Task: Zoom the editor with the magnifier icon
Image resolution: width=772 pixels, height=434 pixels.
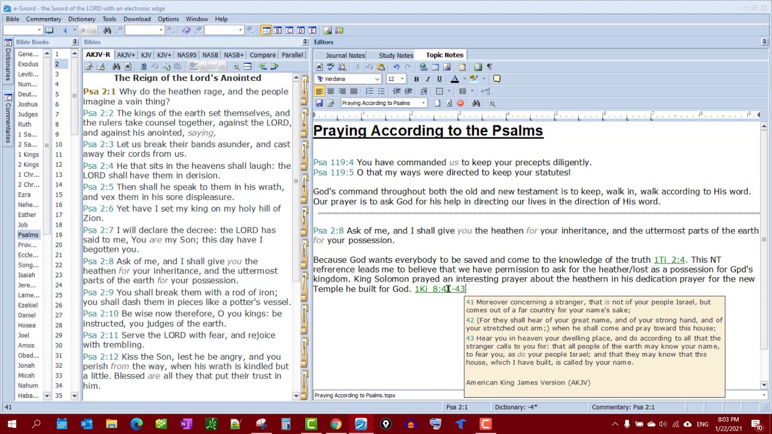Action: point(492,103)
